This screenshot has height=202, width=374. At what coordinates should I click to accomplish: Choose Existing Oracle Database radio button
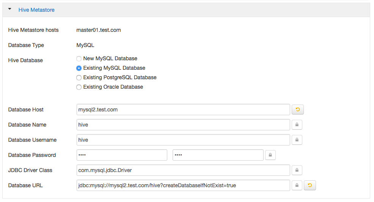[x=79, y=87]
